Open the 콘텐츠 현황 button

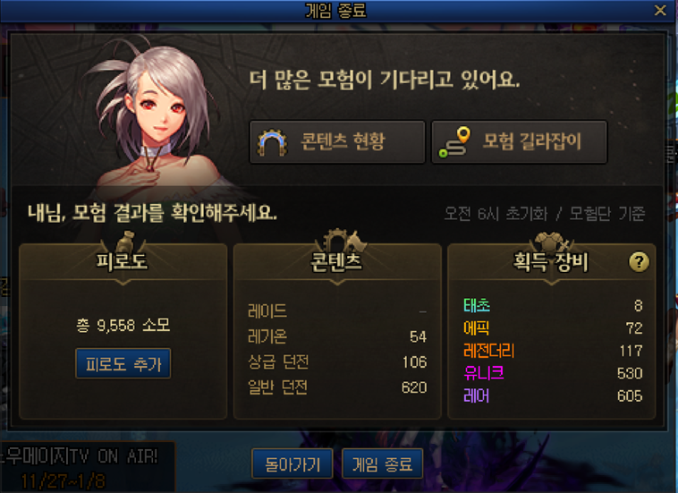click(337, 142)
